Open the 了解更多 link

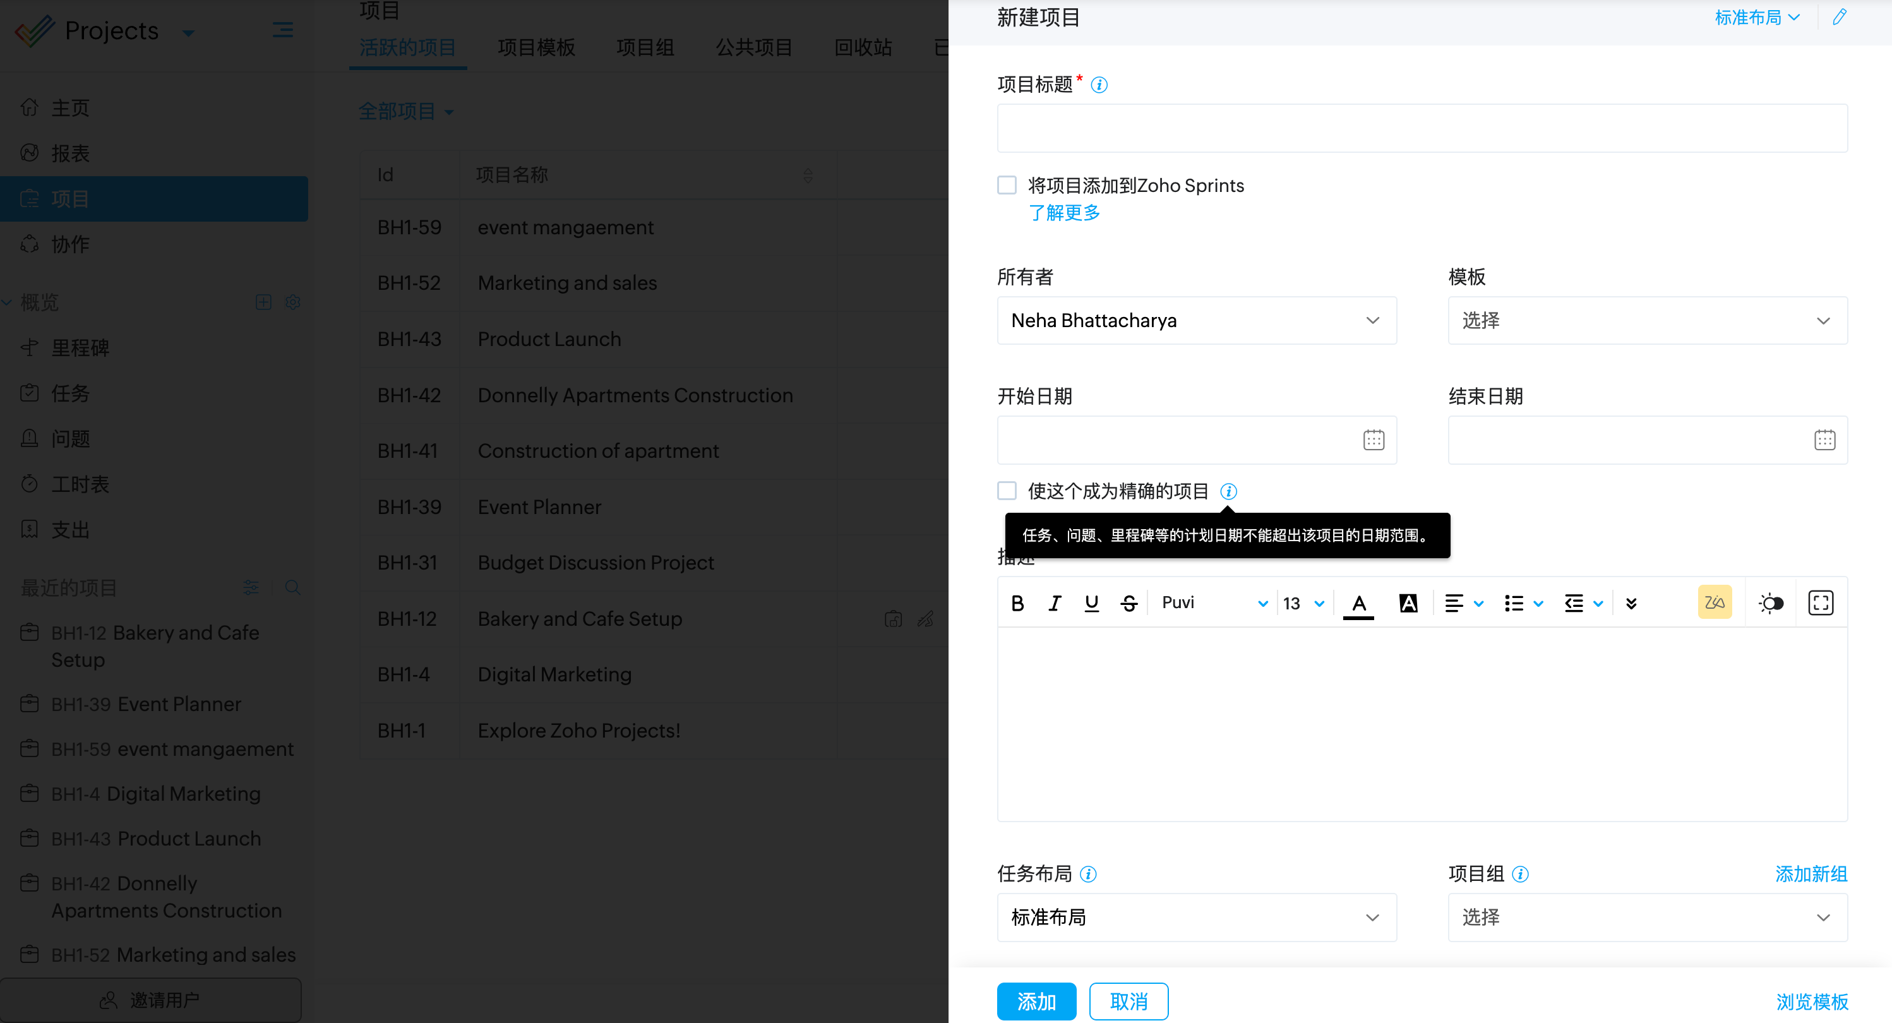(1064, 213)
